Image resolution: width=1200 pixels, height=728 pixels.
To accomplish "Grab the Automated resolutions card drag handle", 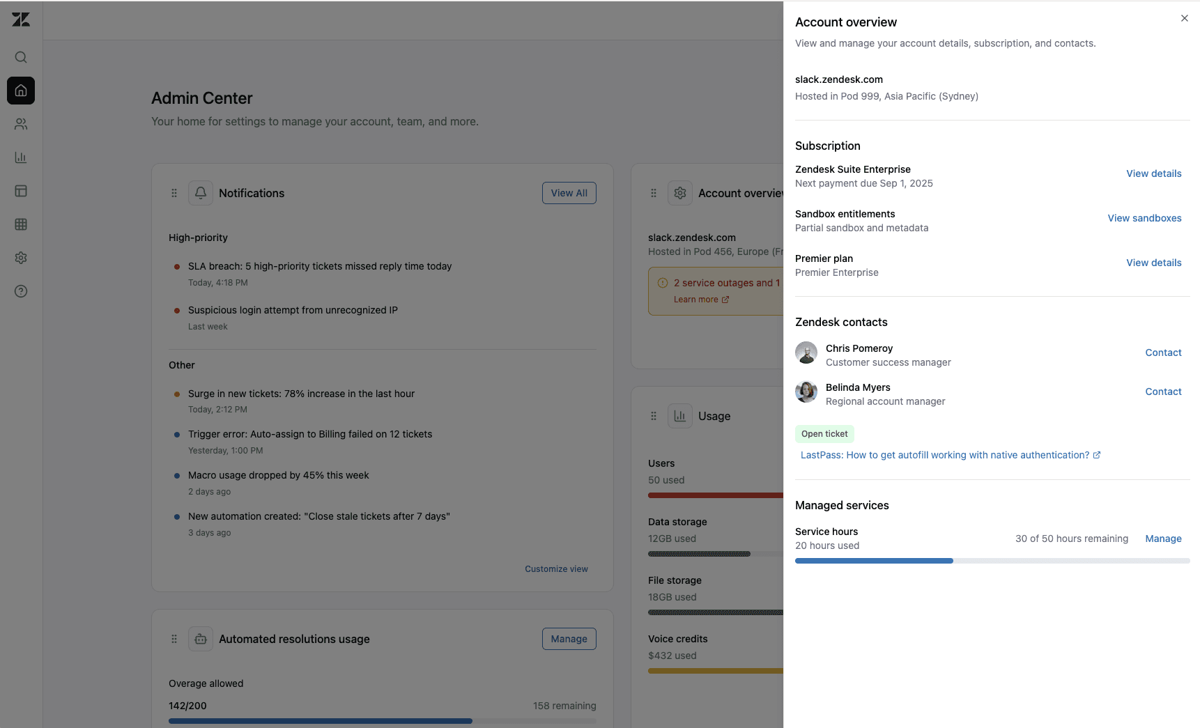I will pyautogui.click(x=174, y=639).
